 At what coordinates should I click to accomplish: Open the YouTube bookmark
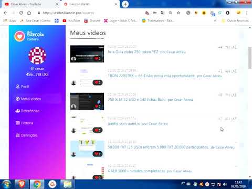(71, 20)
